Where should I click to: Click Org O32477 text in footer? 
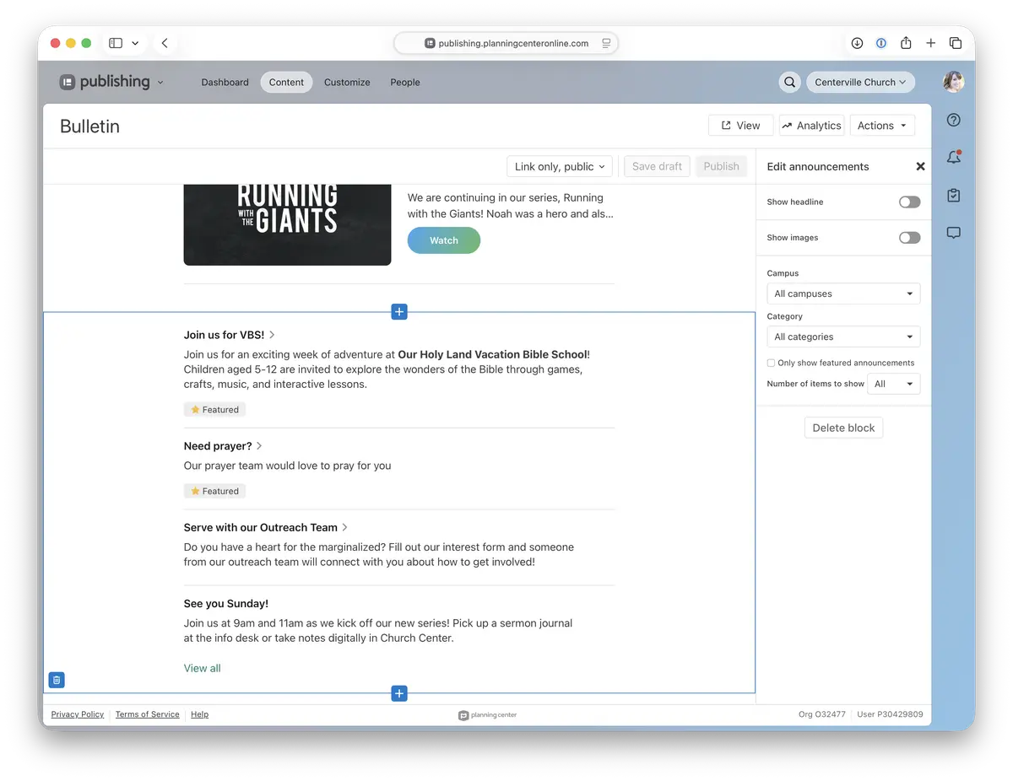click(x=822, y=714)
